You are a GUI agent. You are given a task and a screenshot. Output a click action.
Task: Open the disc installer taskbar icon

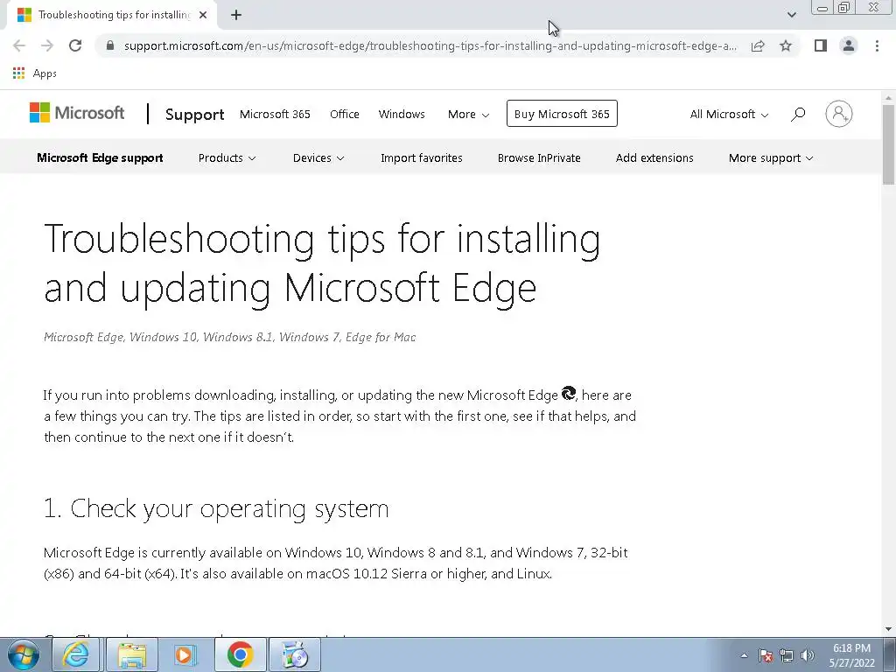295,654
